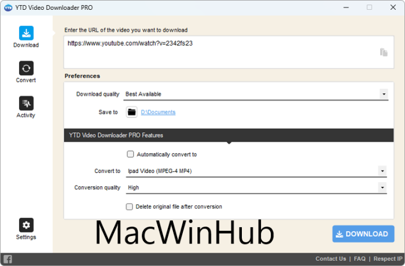Collapse the YTD Video Downloader PRO Features bar
This screenshot has width=405, height=266.
tap(229, 135)
